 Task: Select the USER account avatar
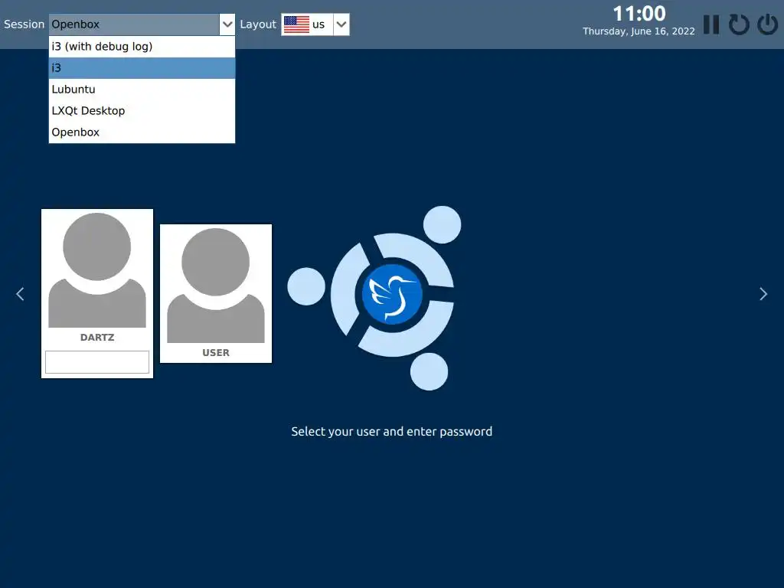tap(215, 286)
